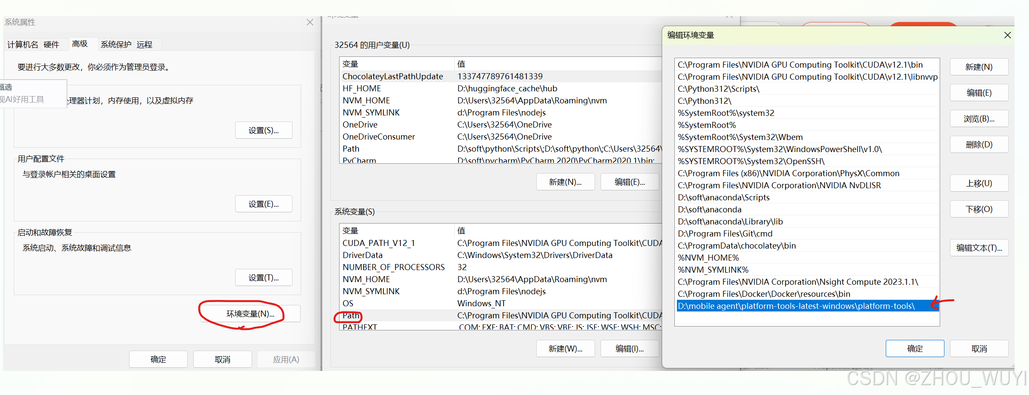This screenshot has width=1029, height=395.
Task: Click 应用(A) in 系统属性 window
Action: point(286,359)
